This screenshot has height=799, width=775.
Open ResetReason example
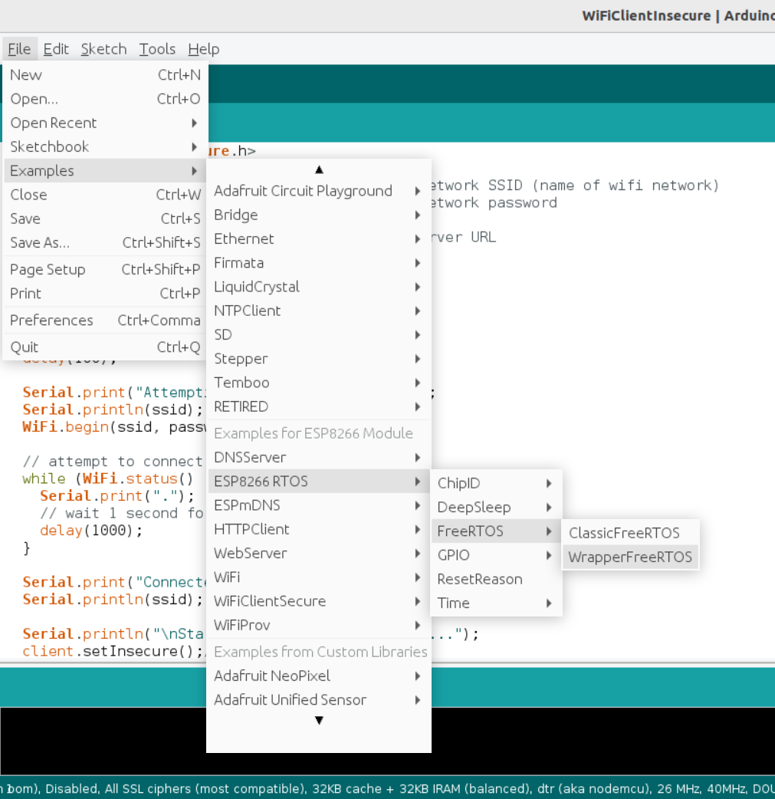(x=496, y=579)
